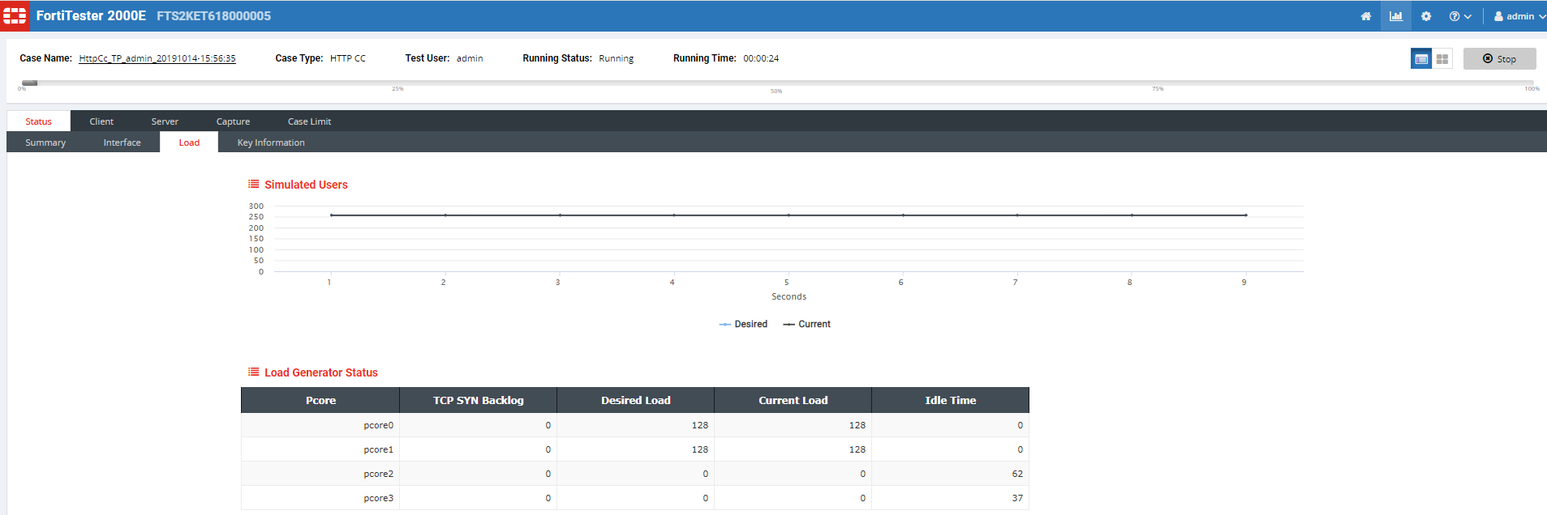Viewport: 1547px width, 515px height.
Task: Click pcore0 desired load value 128
Action: (700, 425)
